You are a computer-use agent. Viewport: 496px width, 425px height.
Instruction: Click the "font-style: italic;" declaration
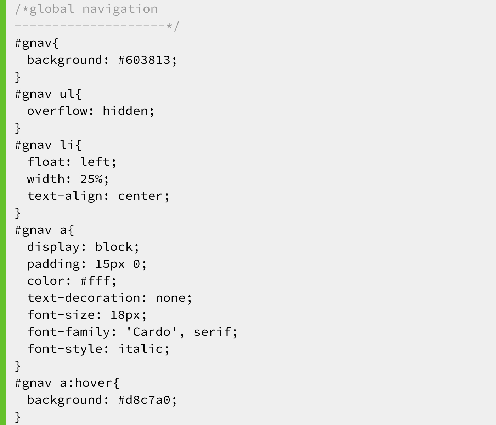(x=98, y=349)
